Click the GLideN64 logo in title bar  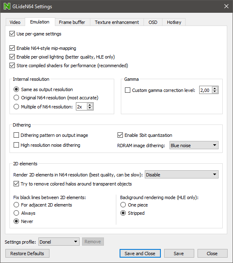[x=7, y=6]
